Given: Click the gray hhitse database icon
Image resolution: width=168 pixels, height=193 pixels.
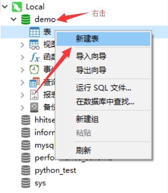Looking at the screenshot, I should tap(26, 120).
